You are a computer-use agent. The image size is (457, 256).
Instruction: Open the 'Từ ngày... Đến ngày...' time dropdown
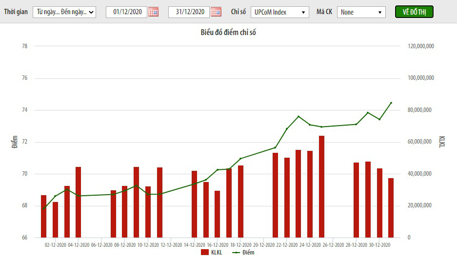tap(64, 12)
